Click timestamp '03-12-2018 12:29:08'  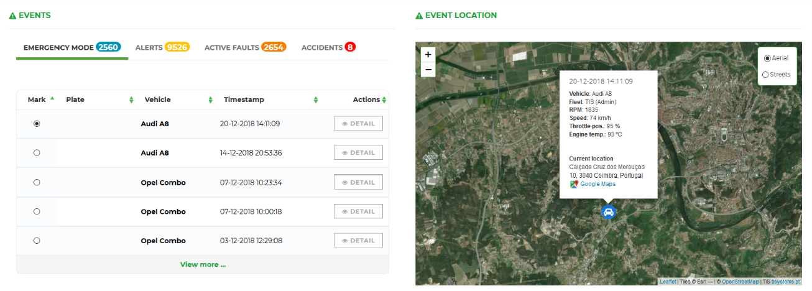pyautogui.click(x=251, y=240)
